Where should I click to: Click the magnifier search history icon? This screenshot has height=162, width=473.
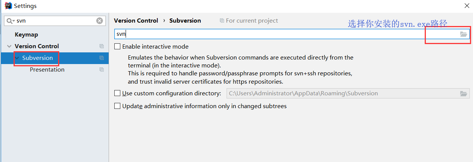[x=10, y=21]
